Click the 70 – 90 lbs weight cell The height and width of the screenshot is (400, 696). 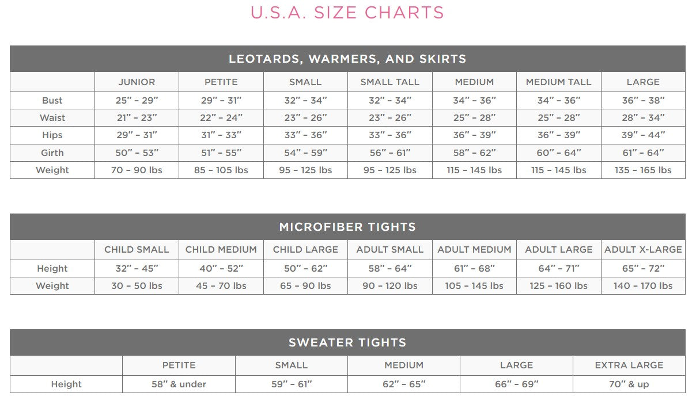tap(137, 170)
